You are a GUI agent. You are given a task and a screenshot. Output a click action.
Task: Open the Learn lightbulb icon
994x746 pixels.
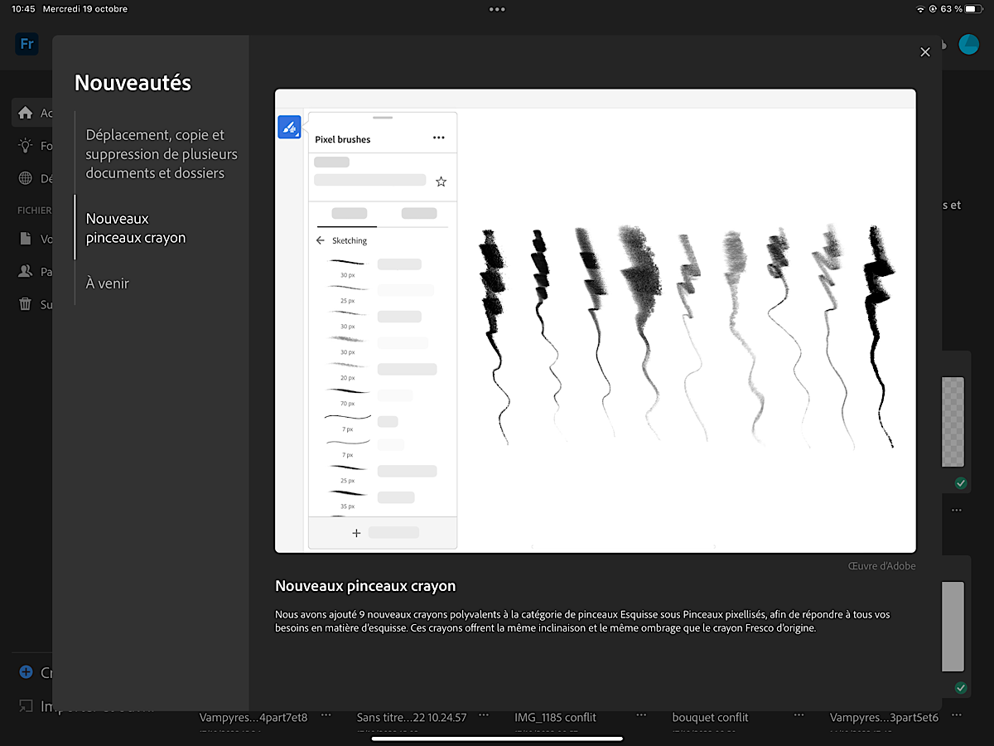tap(26, 146)
